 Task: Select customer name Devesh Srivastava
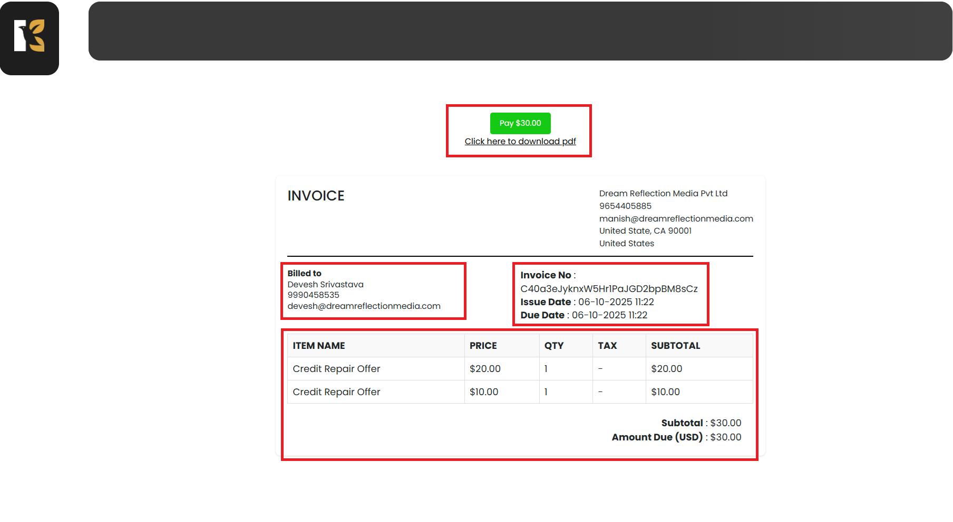tap(325, 285)
